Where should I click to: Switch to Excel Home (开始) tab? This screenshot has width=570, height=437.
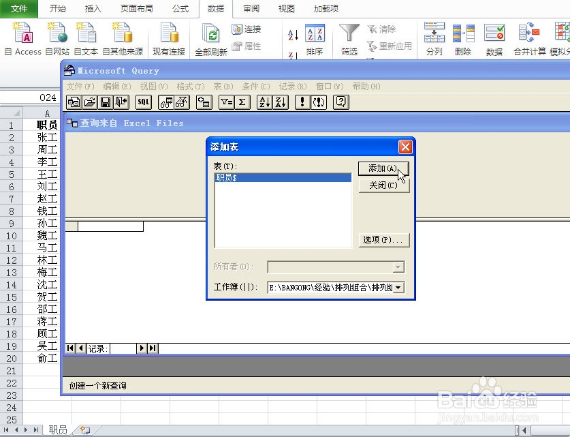[x=57, y=9]
